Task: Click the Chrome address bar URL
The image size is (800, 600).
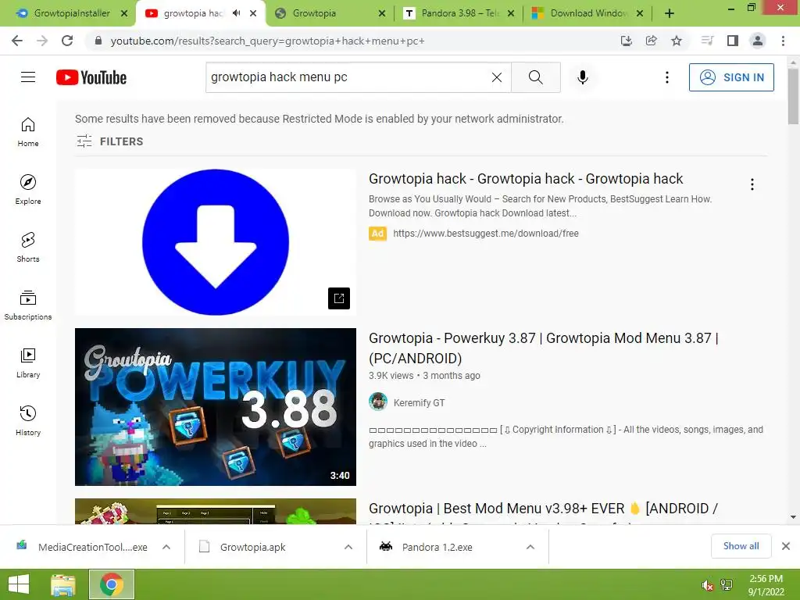Action: coord(267,41)
